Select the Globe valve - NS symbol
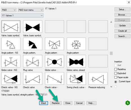 11,61
